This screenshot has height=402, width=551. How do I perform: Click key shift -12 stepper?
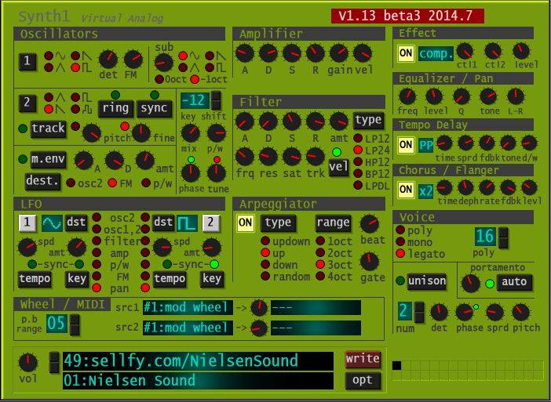[x=216, y=100]
